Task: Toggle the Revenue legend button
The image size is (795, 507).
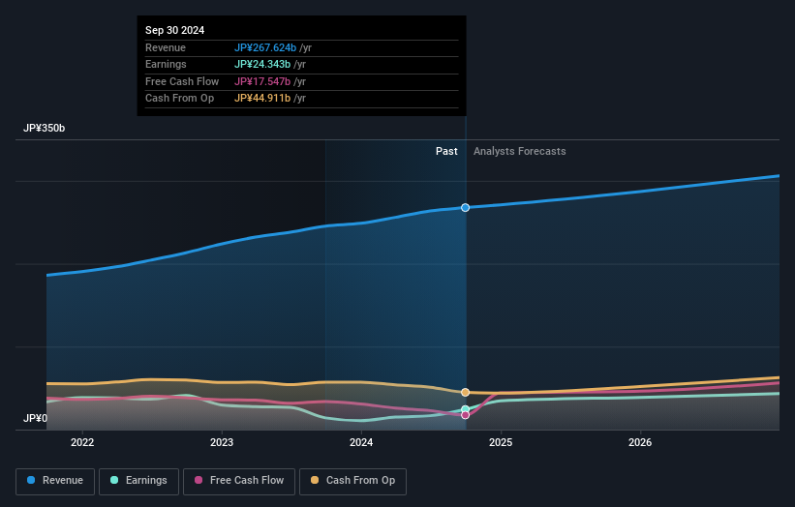Action: coord(55,481)
